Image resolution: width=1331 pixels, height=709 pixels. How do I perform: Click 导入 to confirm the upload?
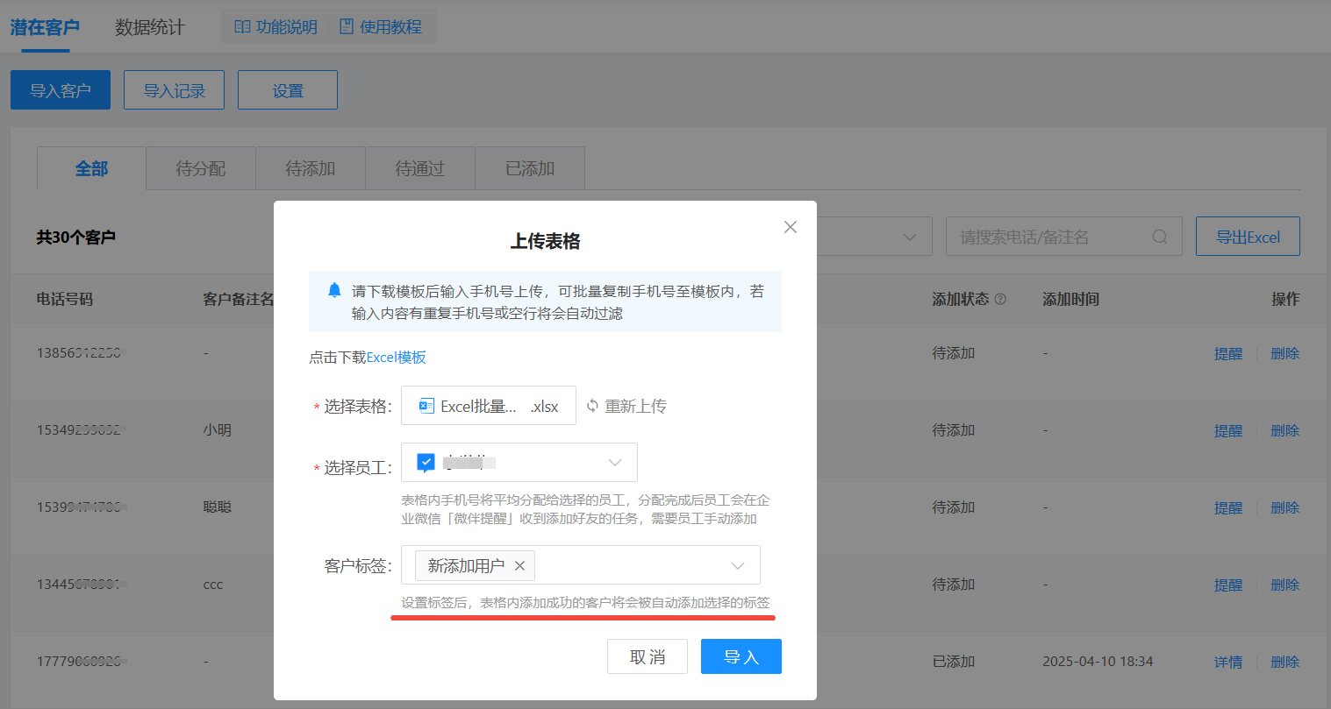click(741, 656)
